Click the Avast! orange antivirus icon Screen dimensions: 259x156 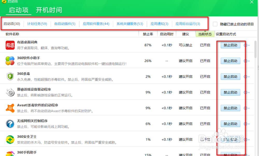click(x=10, y=108)
